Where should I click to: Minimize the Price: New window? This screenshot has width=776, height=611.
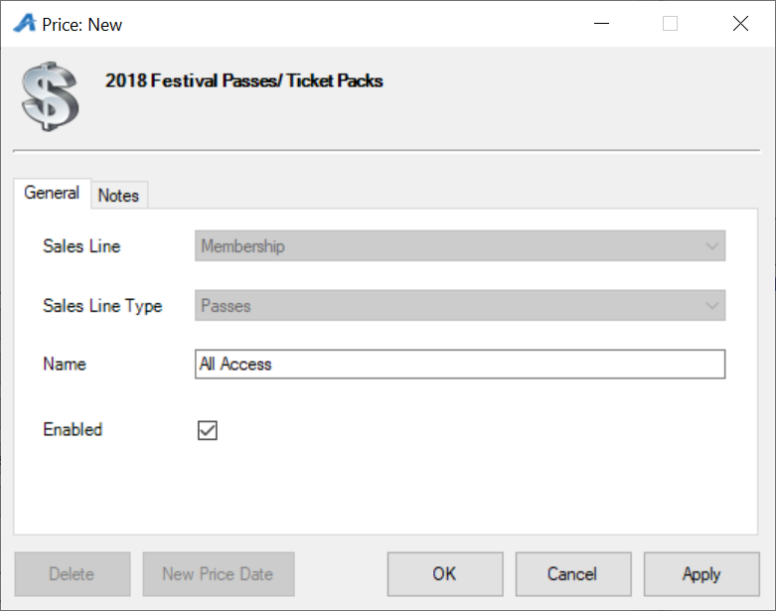tap(601, 23)
